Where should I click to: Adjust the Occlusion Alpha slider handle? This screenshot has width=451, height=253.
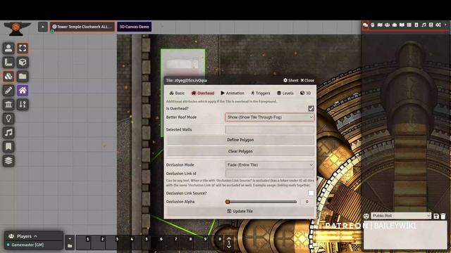pyautogui.click(x=228, y=202)
